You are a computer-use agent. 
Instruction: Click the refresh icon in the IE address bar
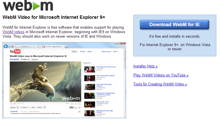[x=39, y=46]
